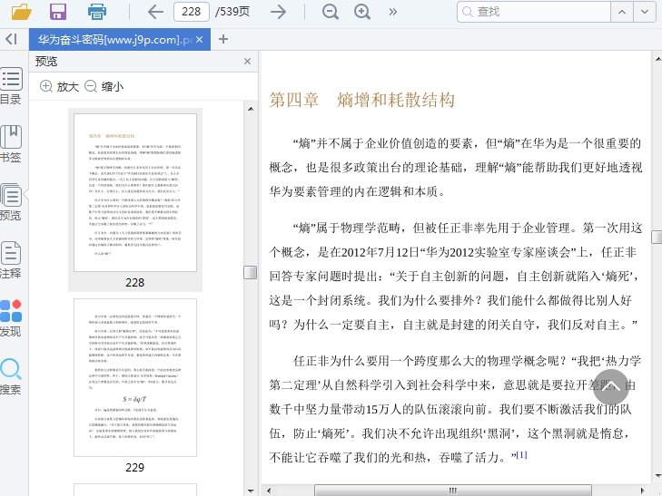Open the bookmarks (书签) sidebar panel
The width and height of the screenshot is (662, 496).
[x=11, y=143]
